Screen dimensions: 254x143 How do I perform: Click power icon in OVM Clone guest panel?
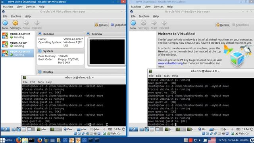coord(123,129)
